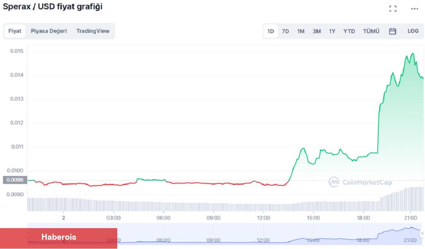Select the TÜMÜ all-time range

pyautogui.click(x=371, y=31)
